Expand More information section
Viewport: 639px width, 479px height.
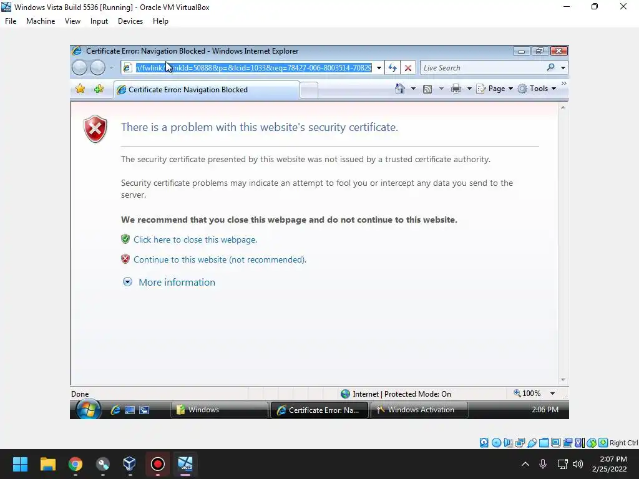168,282
